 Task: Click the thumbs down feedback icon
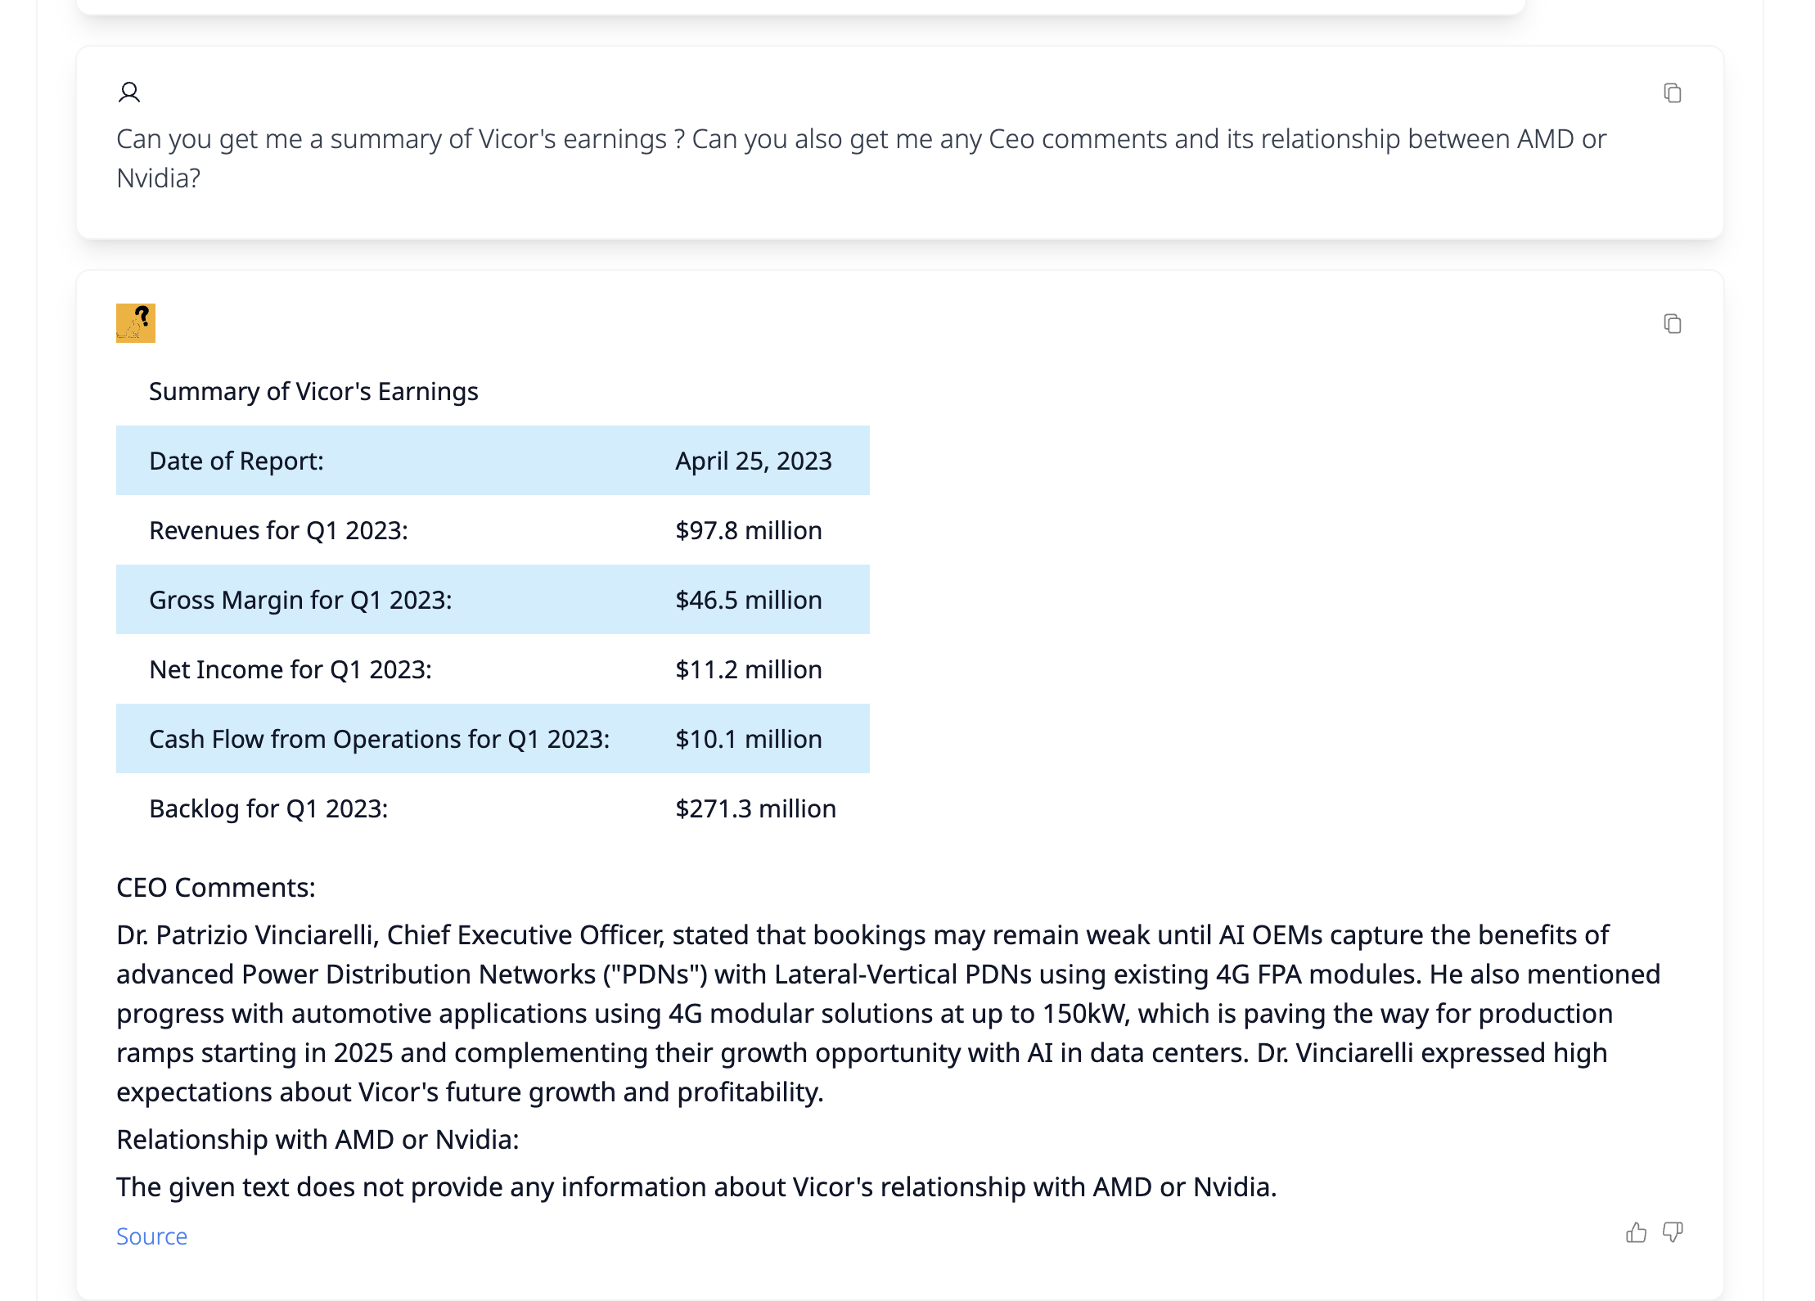pos(1673,1233)
